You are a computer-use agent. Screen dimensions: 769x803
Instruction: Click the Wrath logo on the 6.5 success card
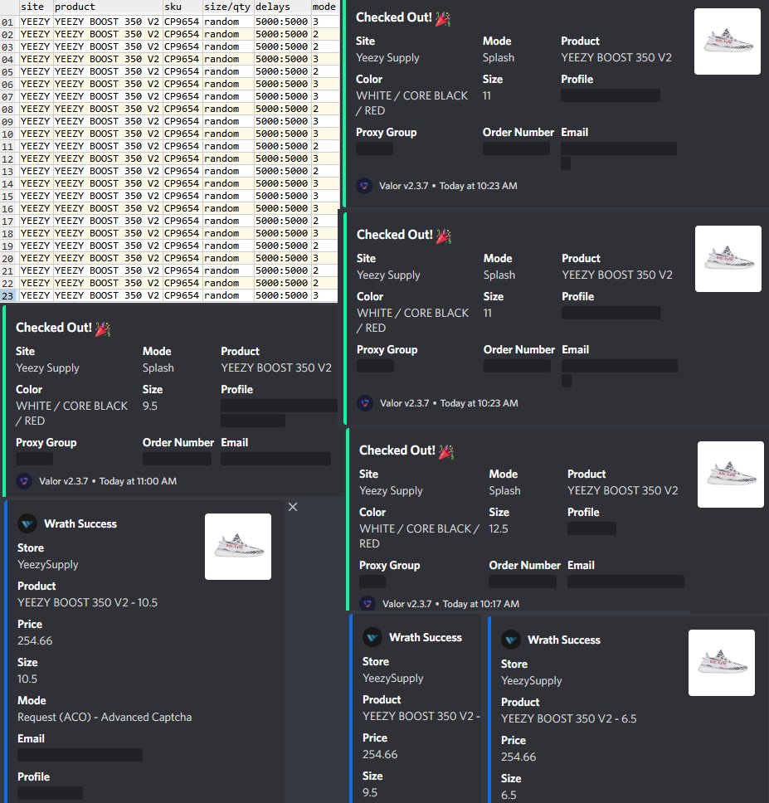point(510,640)
